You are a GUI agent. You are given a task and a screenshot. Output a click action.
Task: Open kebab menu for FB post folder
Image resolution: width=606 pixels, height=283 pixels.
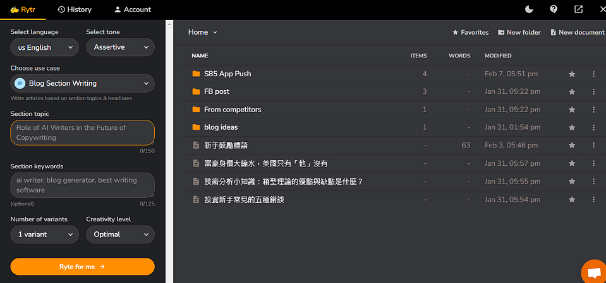593,92
